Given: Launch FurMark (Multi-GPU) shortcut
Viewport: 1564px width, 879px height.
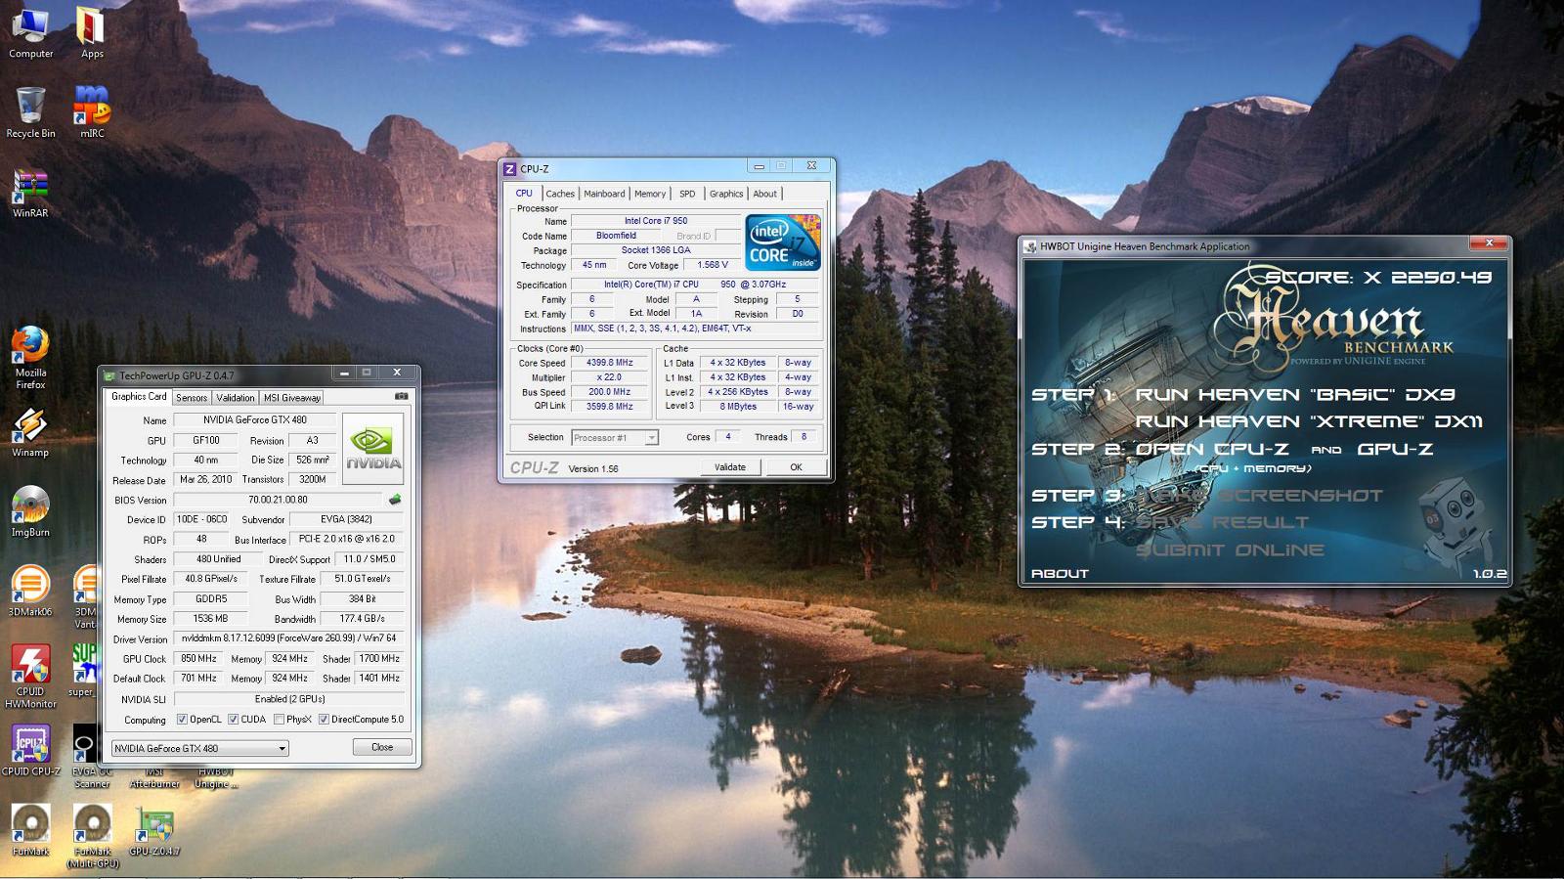Looking at the screenshot, I should (x=93, y=836).
